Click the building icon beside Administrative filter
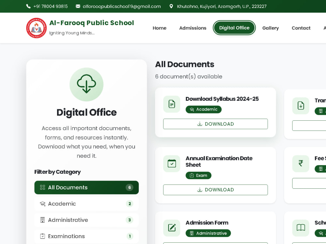Image resolution: width=326 pixels, height=244 pixels. (x=42, y=220)
